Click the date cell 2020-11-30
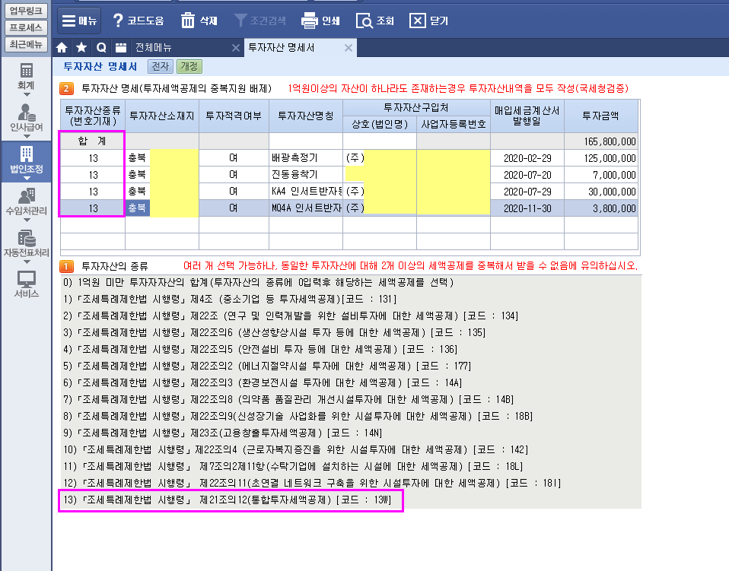 (527, 208)
